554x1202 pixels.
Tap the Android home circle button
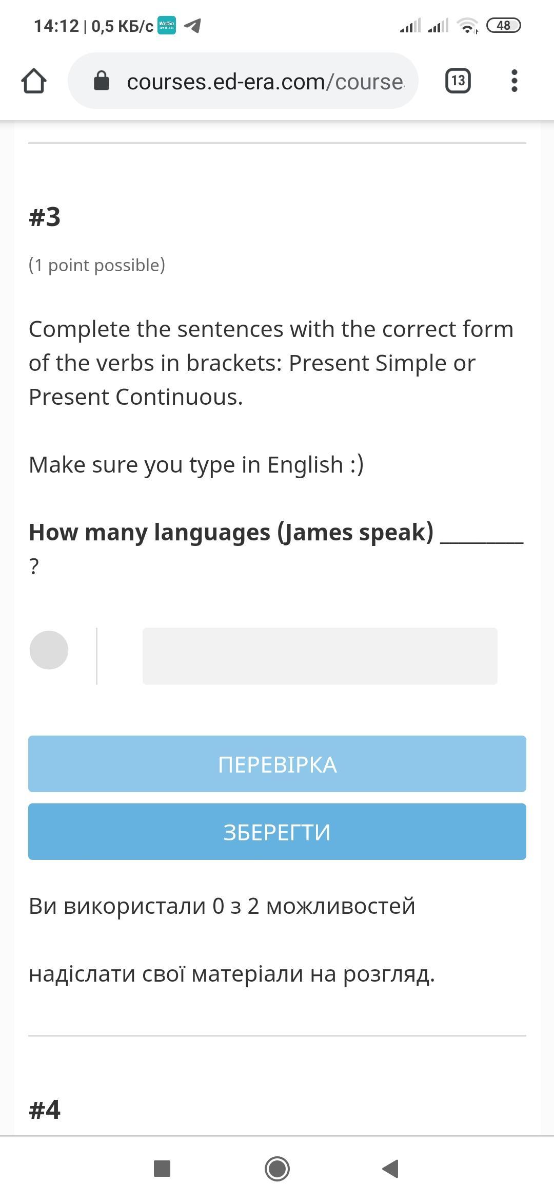[x=277, y=1169]
